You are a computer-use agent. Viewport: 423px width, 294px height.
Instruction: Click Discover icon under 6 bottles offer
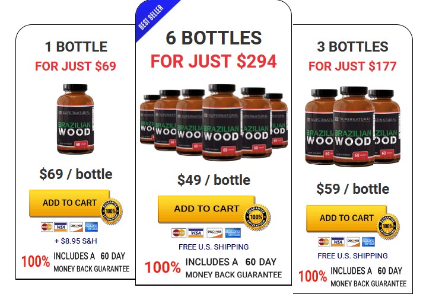215,233
